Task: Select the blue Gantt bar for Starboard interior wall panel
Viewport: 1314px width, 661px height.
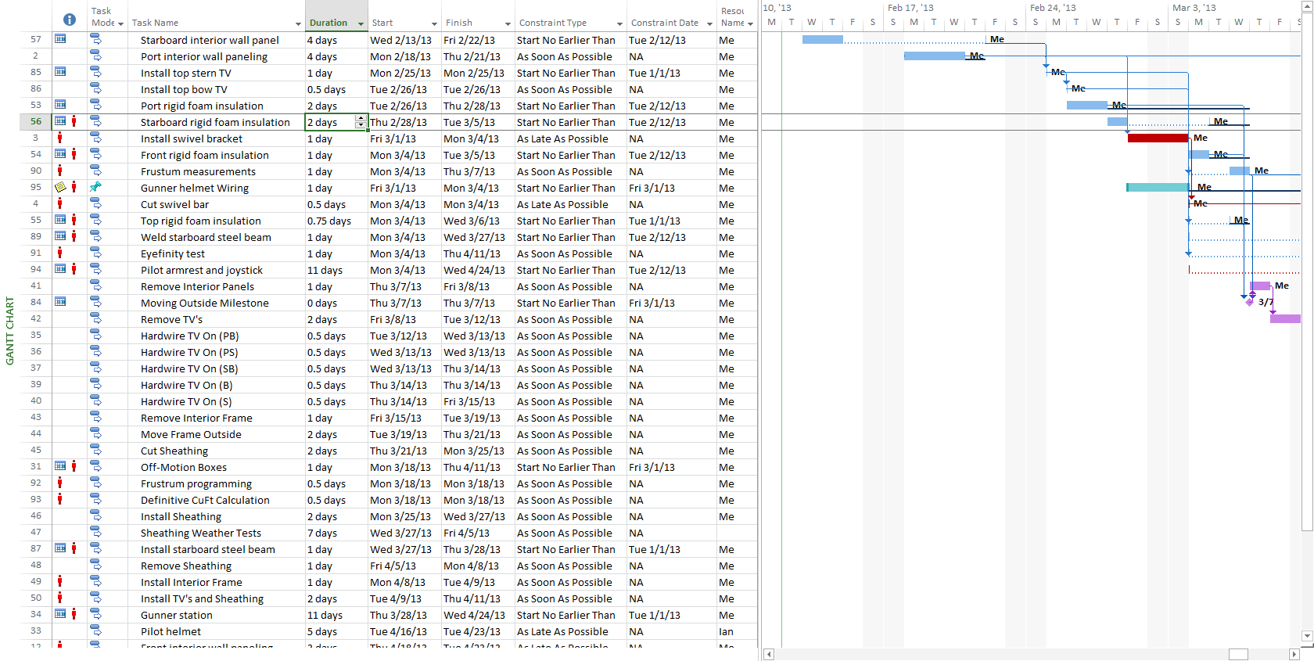Action: pyautogui.click(x=823, y=39)
